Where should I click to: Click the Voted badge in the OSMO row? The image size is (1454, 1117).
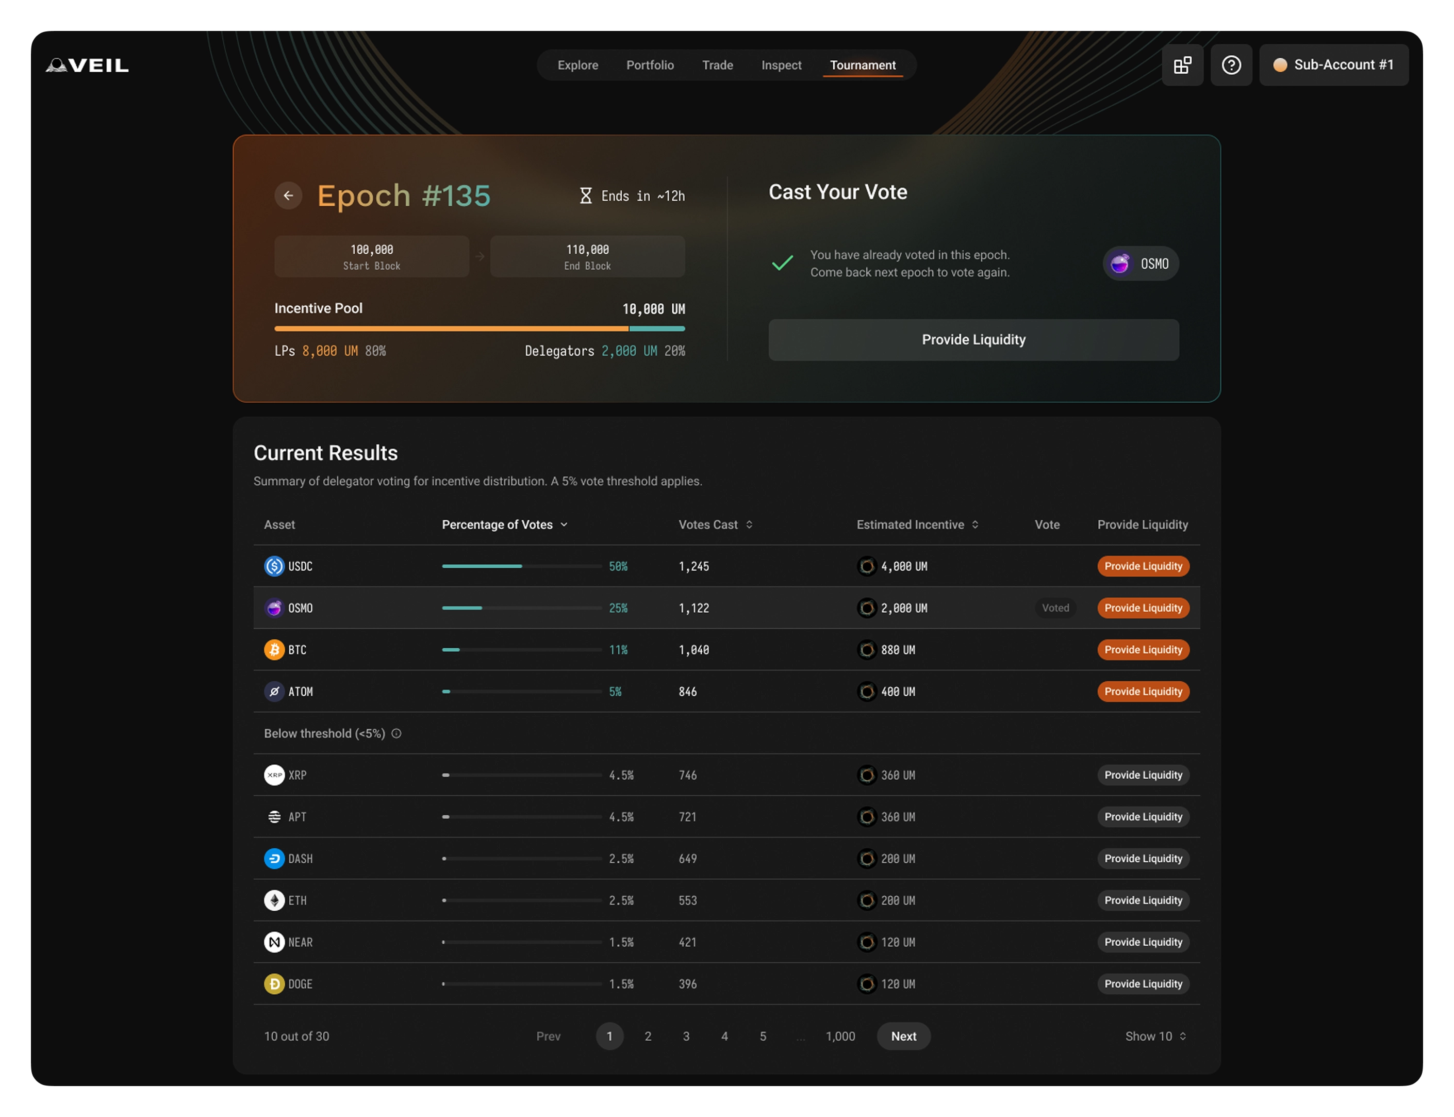[1055, 607]
